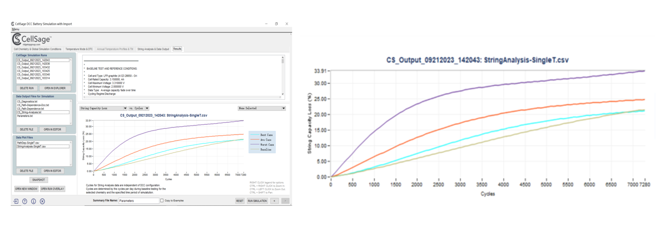This screenshot has height=233, width=663.
Task: Switch to Annual Temperature Profiles & TM tab
Action: [115, 49]
